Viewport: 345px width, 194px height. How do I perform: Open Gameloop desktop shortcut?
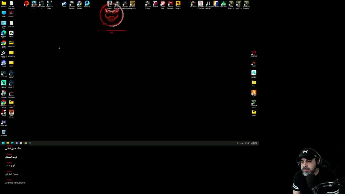(x=87, y=4)
